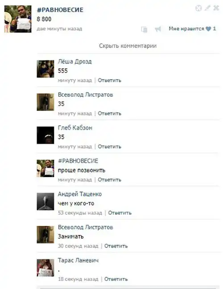
Task: Click the X delete icon on the post
Action: coord(216,8)
